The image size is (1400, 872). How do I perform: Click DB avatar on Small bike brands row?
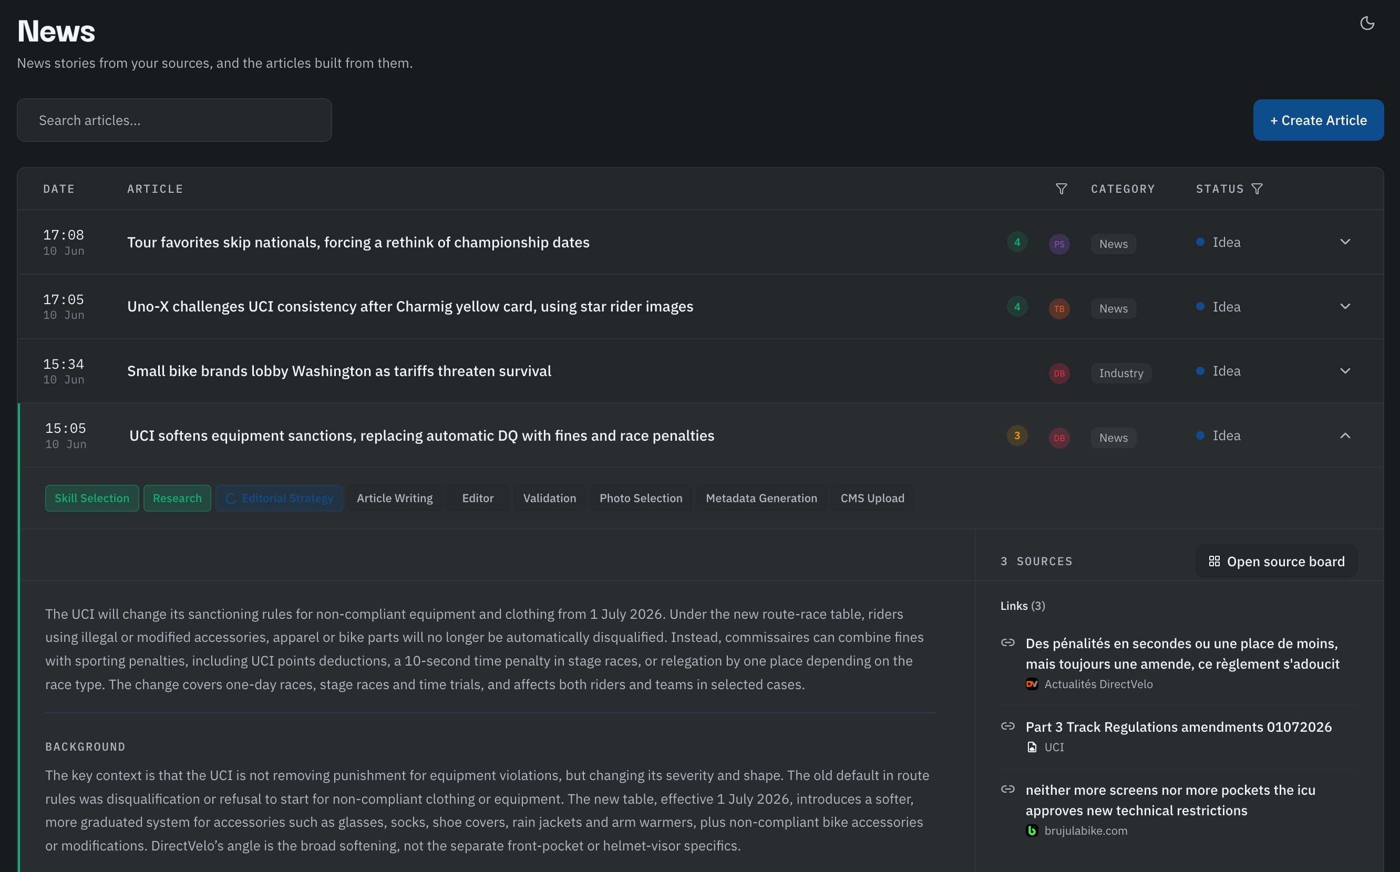tap(1059, 373)
